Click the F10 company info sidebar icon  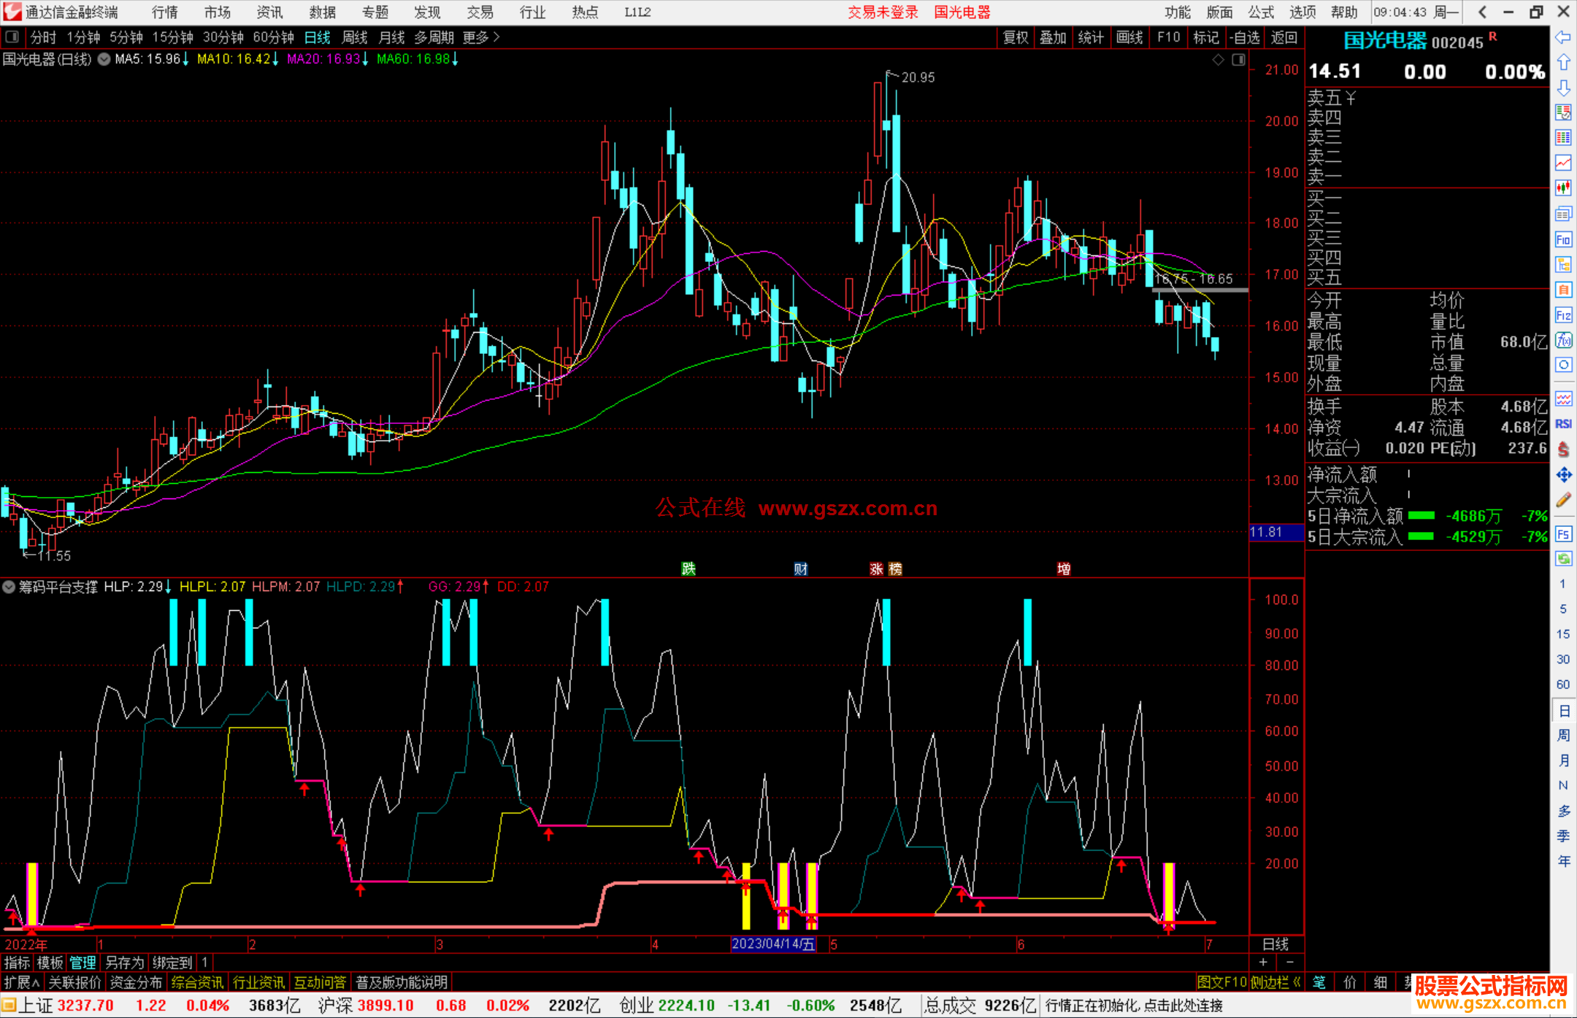(1563, 239)
